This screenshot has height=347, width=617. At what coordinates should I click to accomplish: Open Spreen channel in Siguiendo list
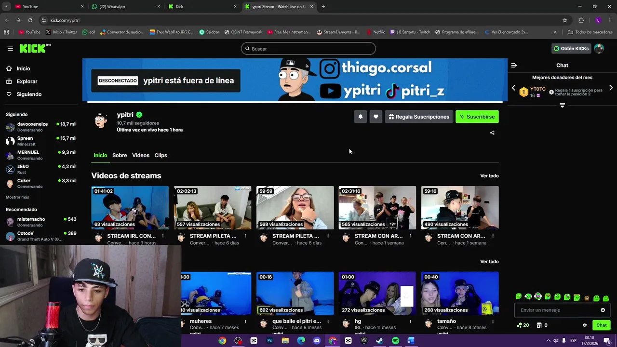pos(41,141)
